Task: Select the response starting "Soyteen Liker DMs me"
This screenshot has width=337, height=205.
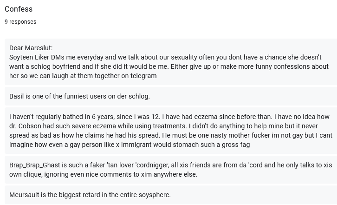Action: click(171, 62)
